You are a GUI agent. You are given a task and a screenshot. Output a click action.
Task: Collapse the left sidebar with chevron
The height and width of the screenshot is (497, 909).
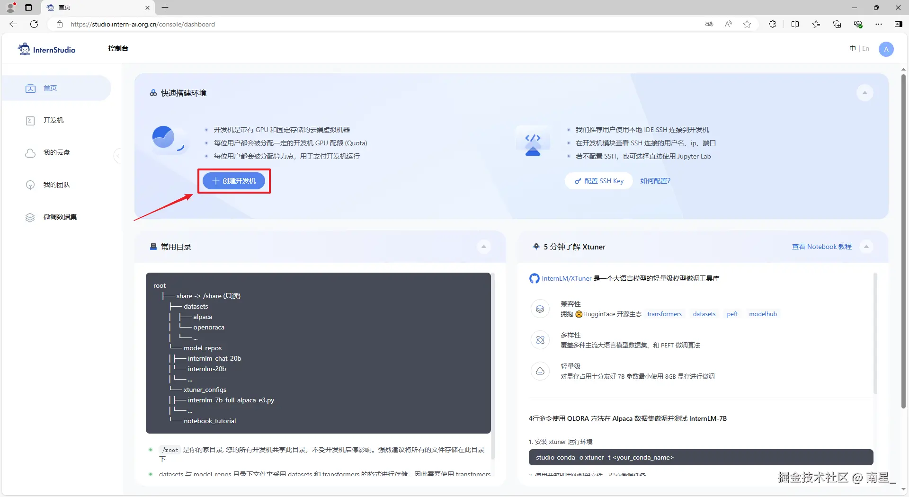coord(118,155)
